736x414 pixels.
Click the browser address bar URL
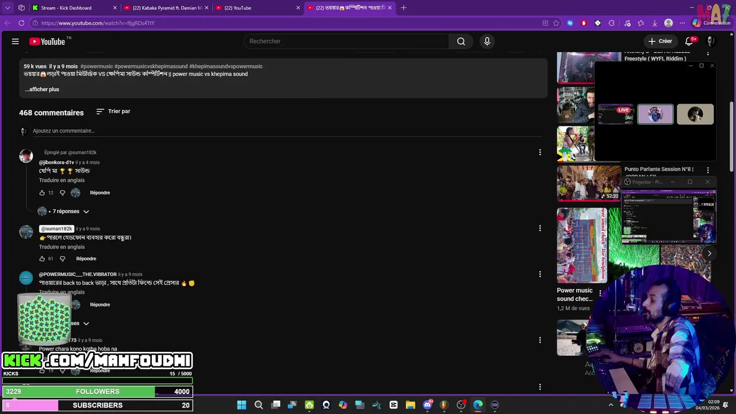coord(97,23)
